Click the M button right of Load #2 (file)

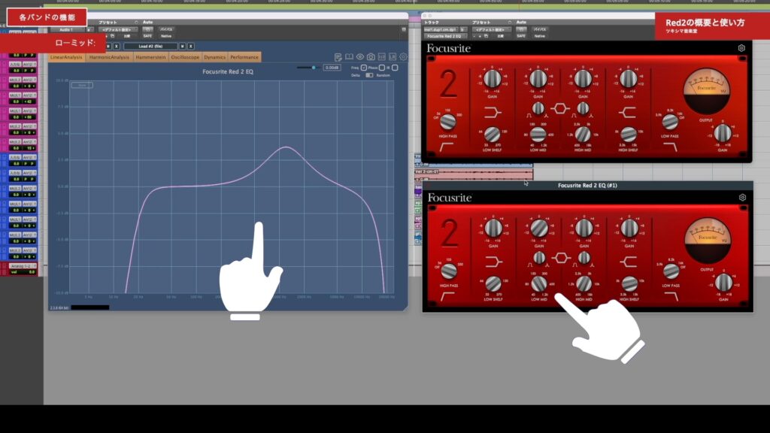click(x=182, y=46)
